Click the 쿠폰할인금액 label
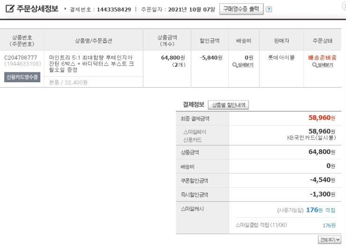This screenshot has height=247, width=346. (194, 181)
